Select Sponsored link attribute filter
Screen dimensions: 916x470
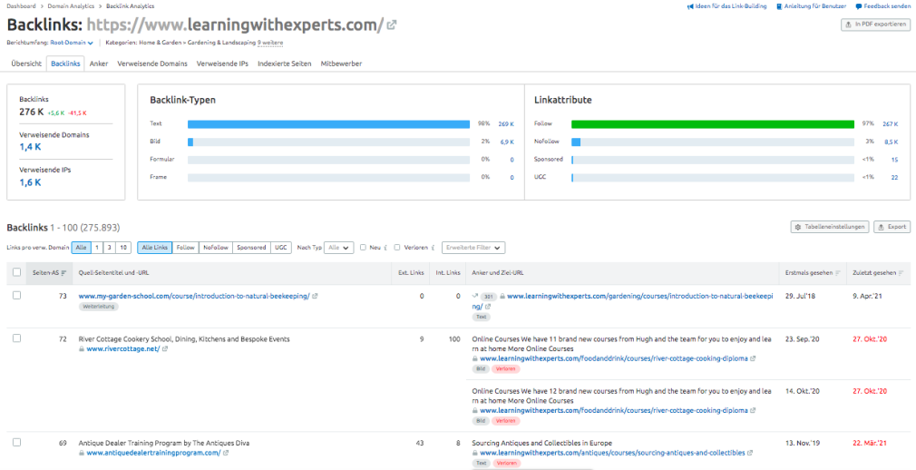click(252, 248)
